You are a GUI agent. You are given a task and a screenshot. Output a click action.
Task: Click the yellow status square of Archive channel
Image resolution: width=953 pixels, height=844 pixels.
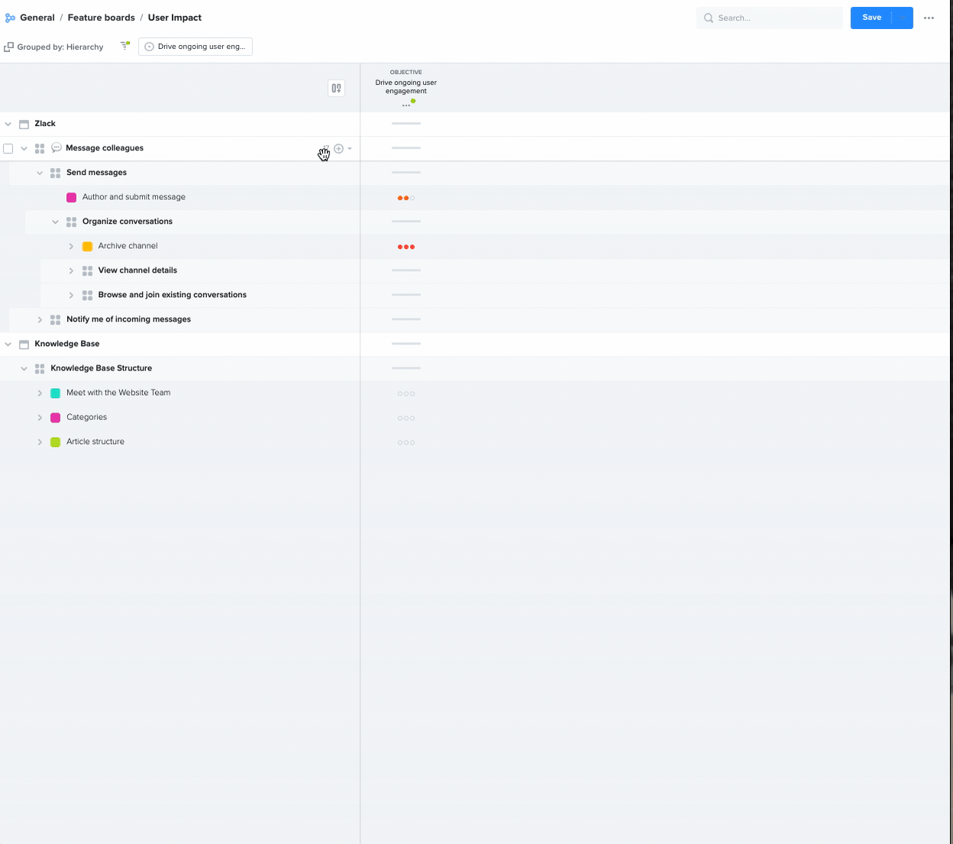tap(87, 246)
